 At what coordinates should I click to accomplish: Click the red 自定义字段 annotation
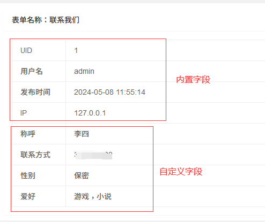pos(181,172)
